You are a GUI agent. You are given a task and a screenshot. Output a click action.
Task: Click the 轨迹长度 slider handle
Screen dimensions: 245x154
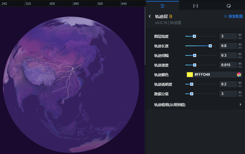tap(210, 46)
